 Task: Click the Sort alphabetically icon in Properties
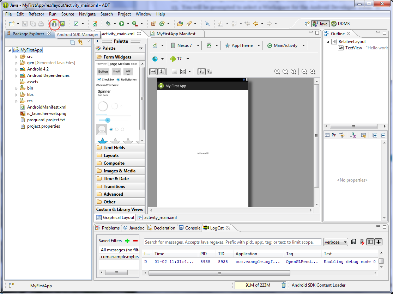pyautogui.click(x=353, y=135)
